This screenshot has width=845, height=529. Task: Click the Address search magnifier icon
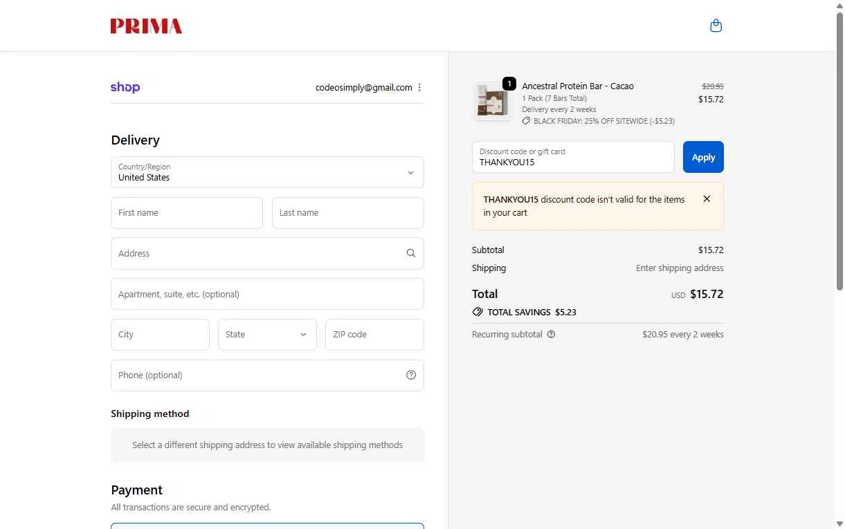pos(411,253)
